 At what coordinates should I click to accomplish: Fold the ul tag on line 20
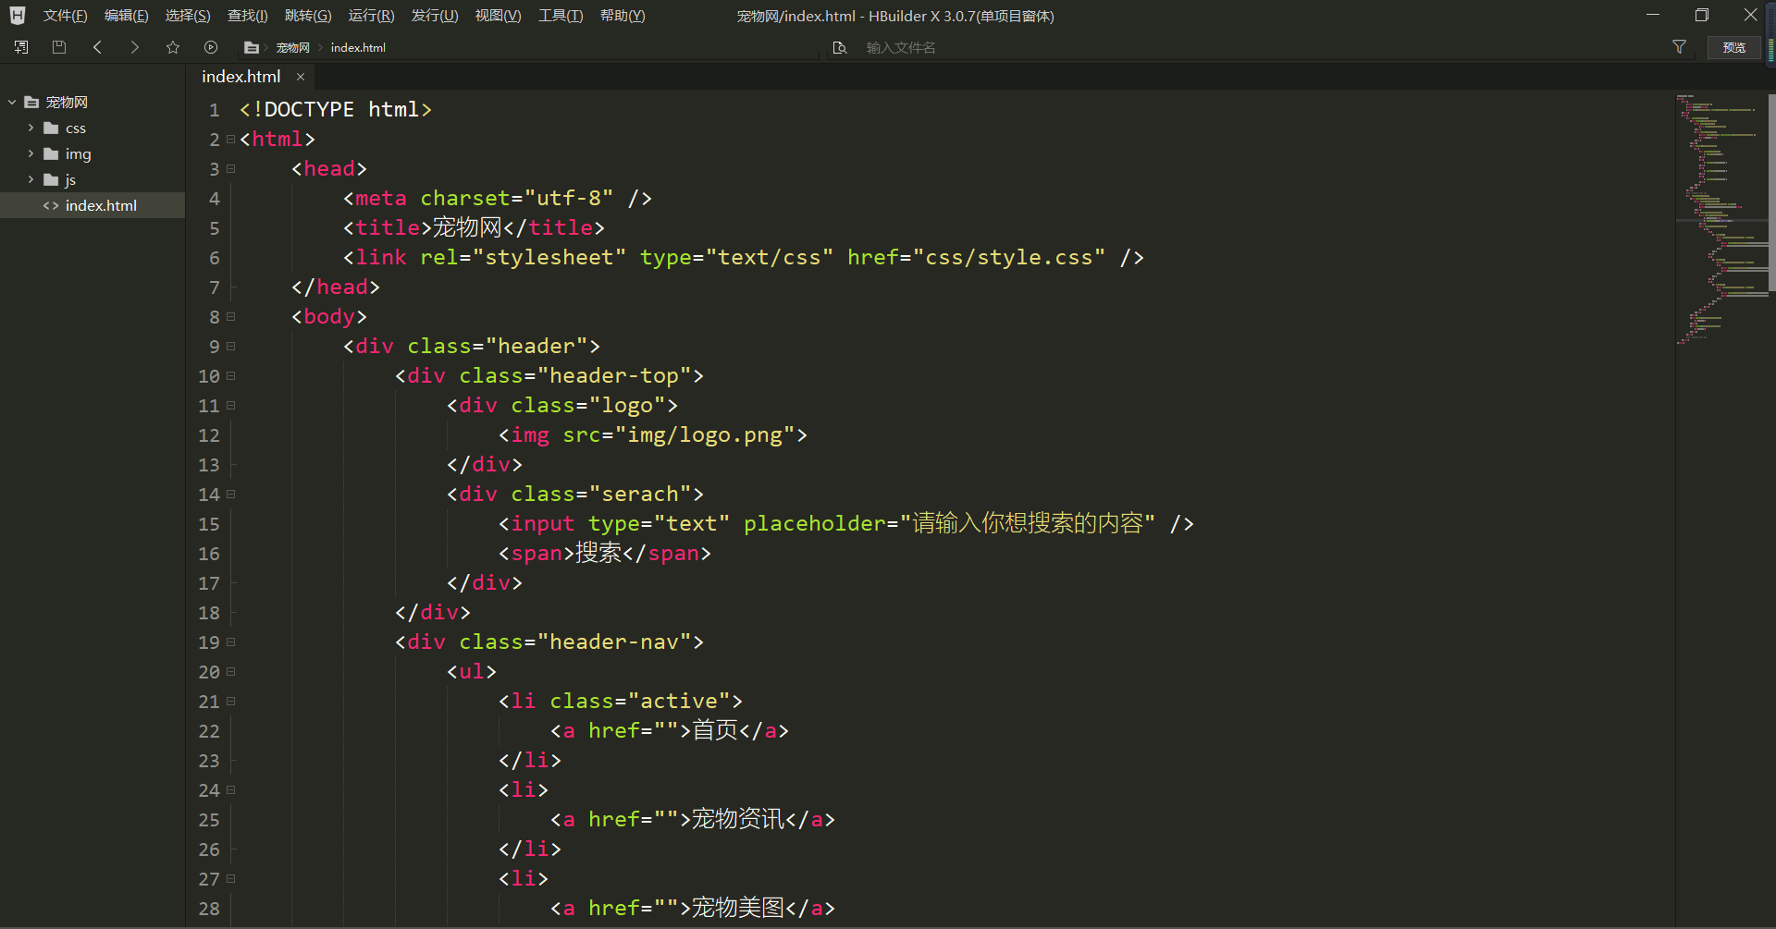click(231, 672)
